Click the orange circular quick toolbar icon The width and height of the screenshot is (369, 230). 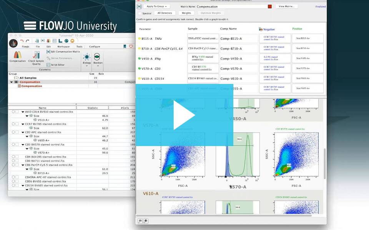[72, 41]
